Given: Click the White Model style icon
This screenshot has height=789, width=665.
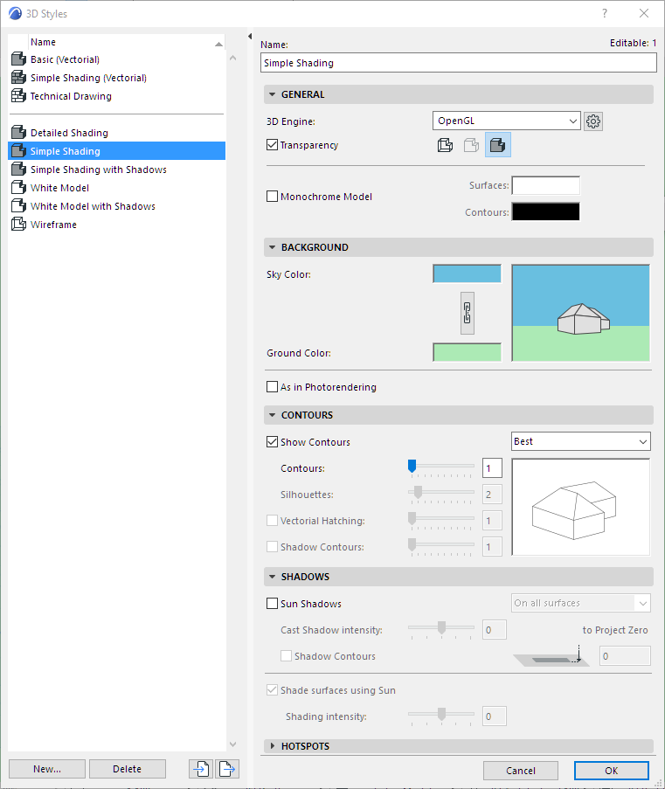Looking at the screenshot, I should 18,188.
